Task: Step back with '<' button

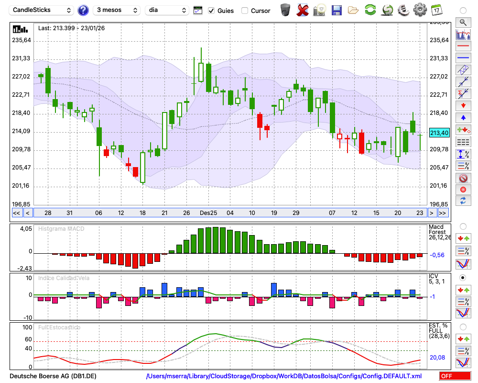Action: point(27,213)
